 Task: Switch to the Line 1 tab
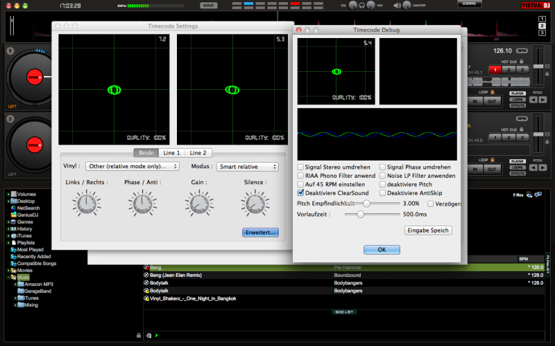tap(171, 153)
